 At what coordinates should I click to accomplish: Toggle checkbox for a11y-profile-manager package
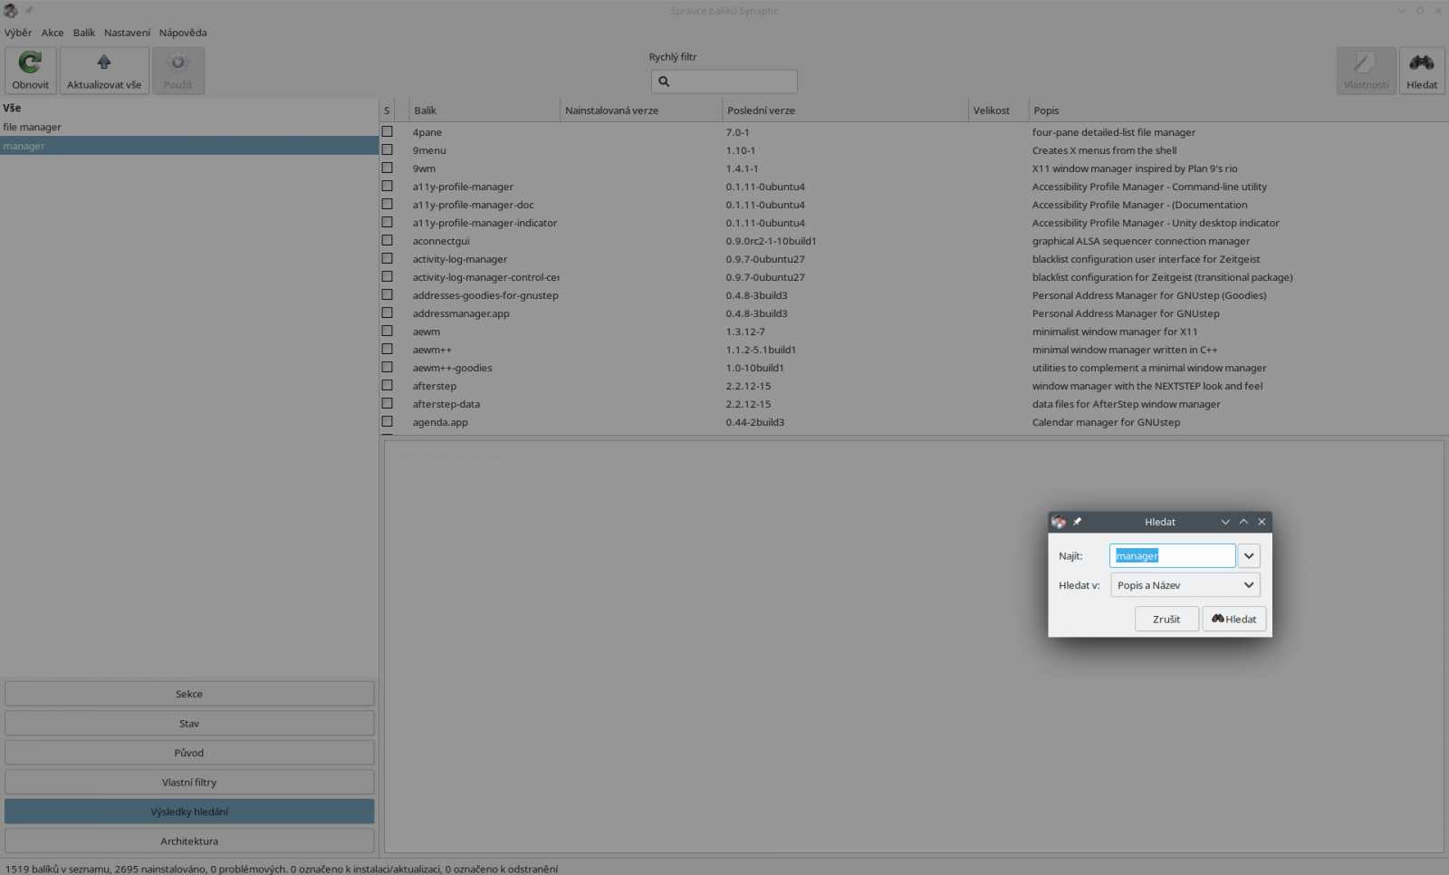[x=388, y=186]
